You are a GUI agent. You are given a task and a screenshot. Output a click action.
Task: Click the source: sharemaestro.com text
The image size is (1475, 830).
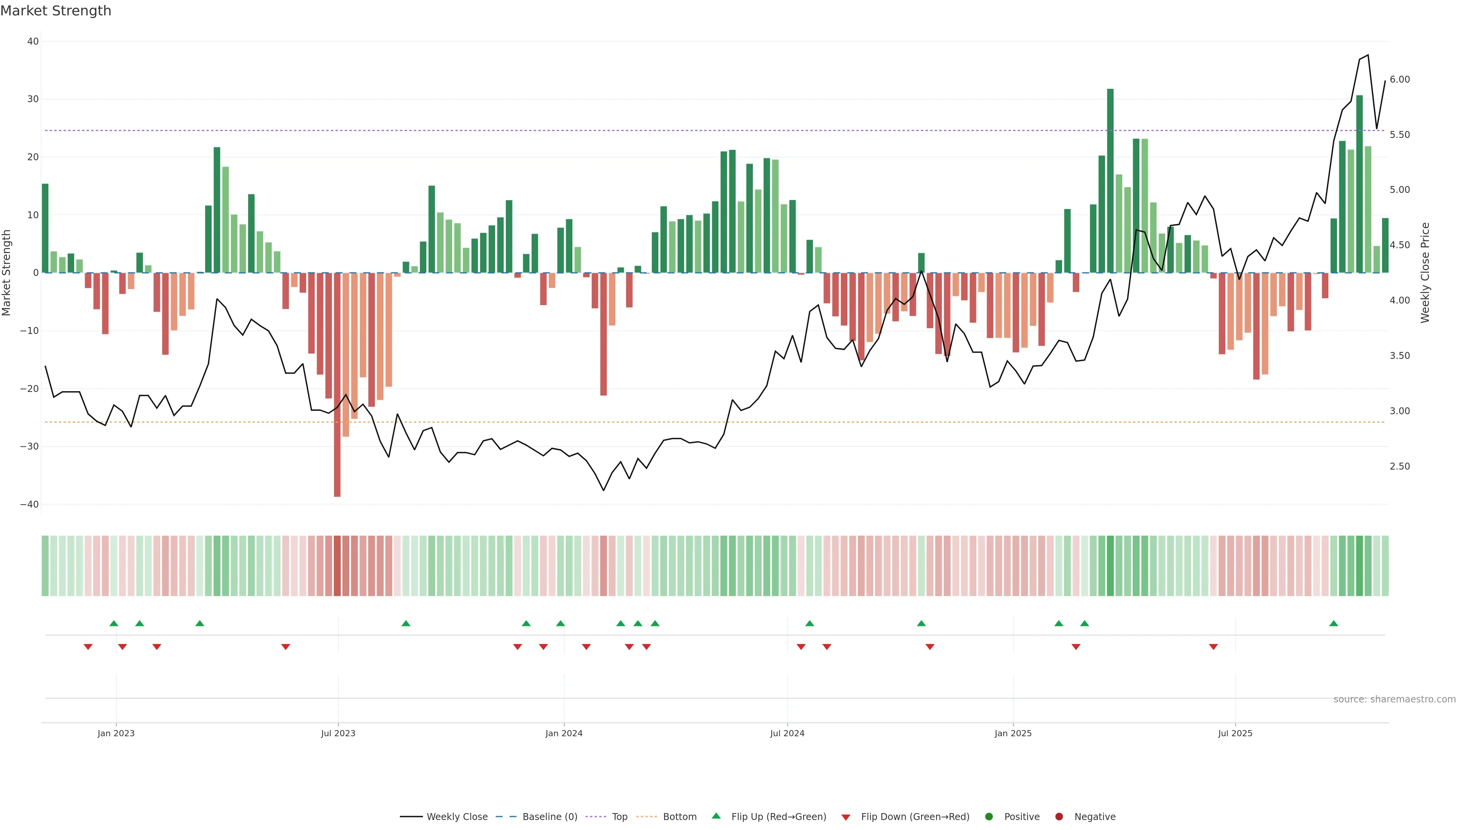[x=1394, y=699]
